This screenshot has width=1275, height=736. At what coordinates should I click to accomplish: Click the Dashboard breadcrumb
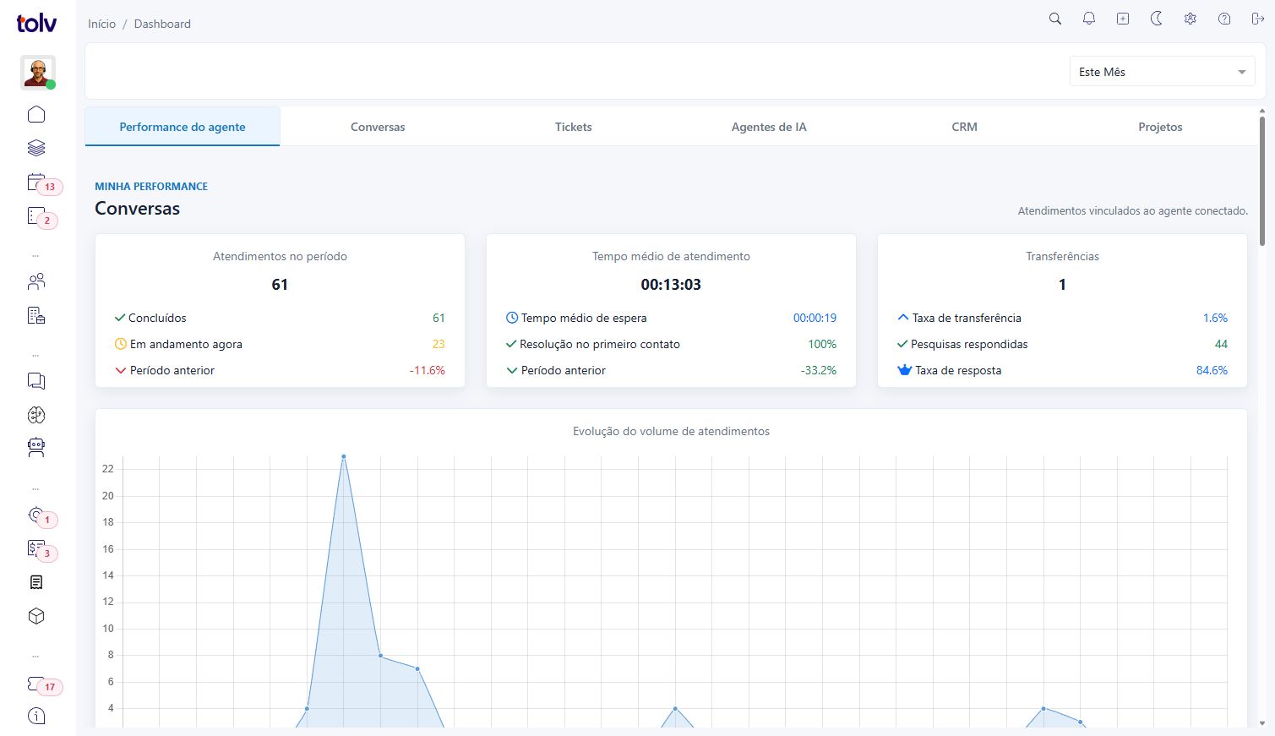(162, 24)
